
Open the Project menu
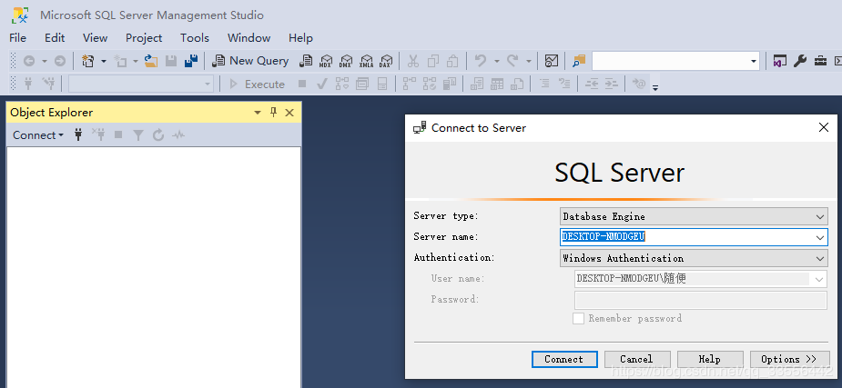[x=144, y=38]
